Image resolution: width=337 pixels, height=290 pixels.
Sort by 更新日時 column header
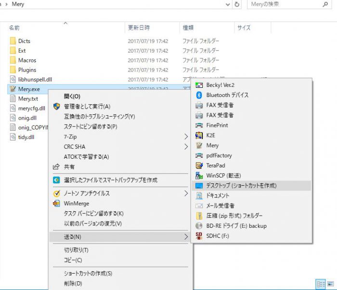click(x=152, y=28)
